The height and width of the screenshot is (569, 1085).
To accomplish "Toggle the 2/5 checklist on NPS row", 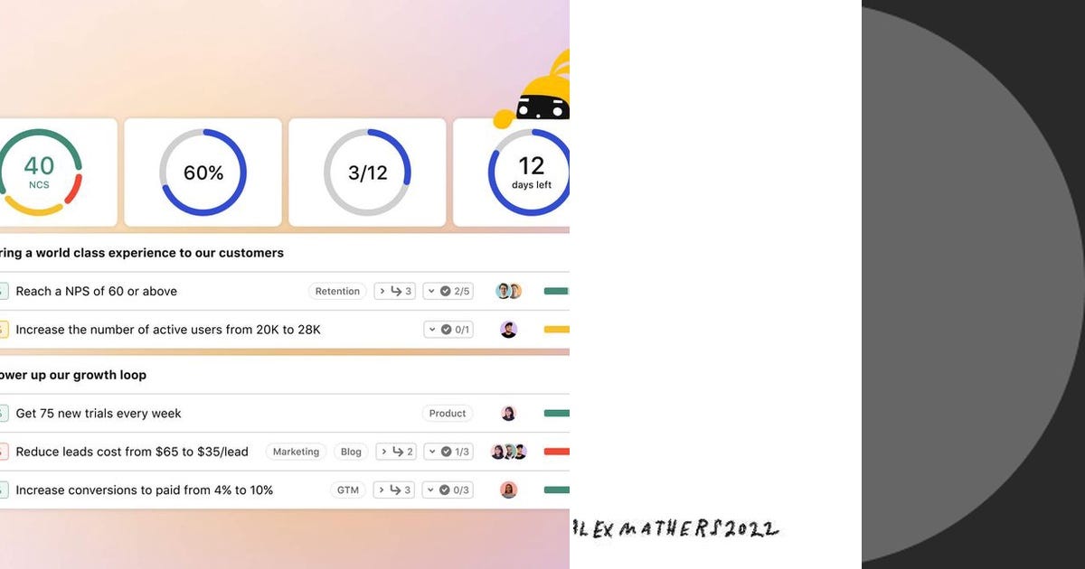I will click(448, 291).
